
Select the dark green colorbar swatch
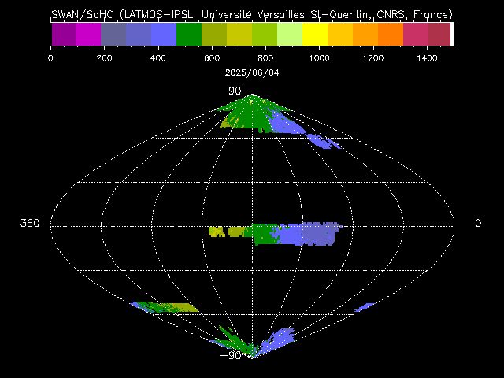(189, 34)
